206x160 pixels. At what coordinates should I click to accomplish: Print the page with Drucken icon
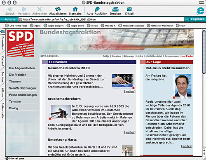[x=115, y=9]
